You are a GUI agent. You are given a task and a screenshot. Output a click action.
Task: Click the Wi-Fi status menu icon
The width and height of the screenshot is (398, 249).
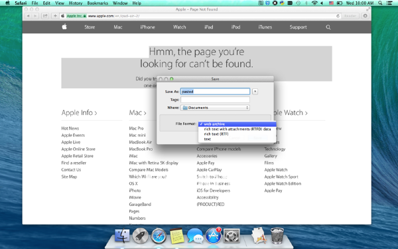[x=314, y=3]
